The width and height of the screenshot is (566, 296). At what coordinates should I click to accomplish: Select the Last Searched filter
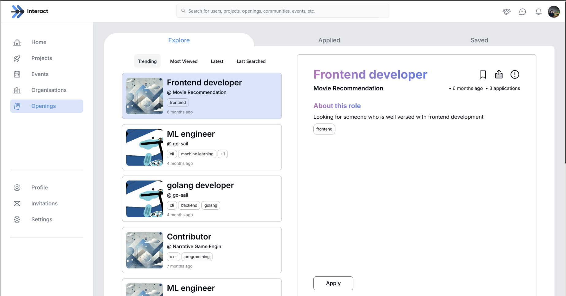point(251,61)
